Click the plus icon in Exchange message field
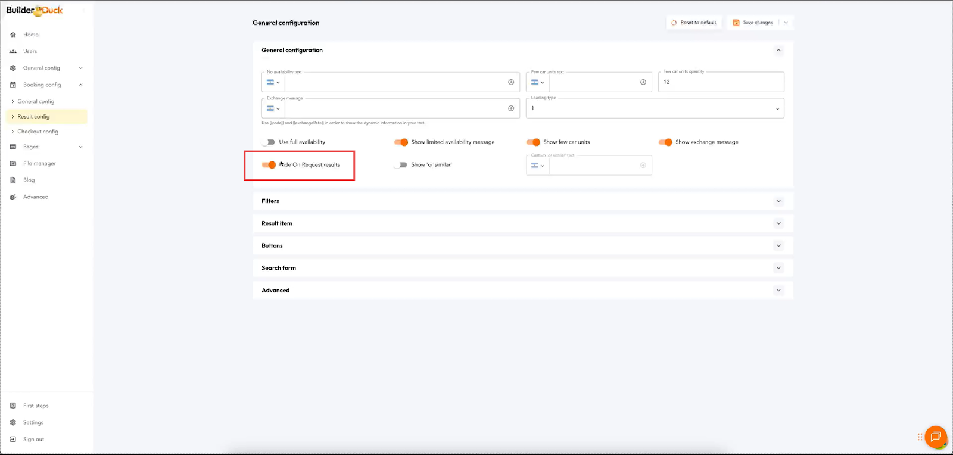Image resolution: width=953 pixels, height=455 pixels. 511,108
